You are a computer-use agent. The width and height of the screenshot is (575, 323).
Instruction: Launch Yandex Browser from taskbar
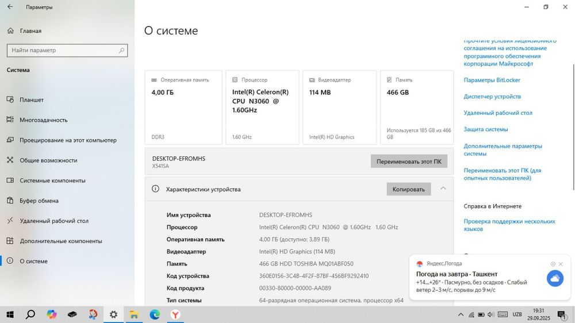click(x=175, y=314)
